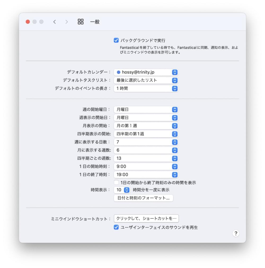Open the 1日の終了時刻 dropdown showing 19:00
This screenshot has height=268, width=265.
(146, 175)
